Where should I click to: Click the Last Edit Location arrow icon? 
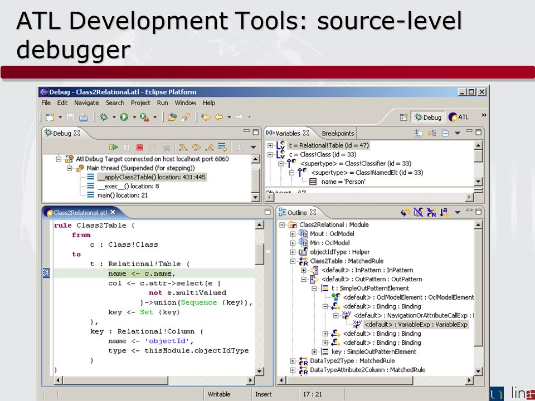point(206,118)
